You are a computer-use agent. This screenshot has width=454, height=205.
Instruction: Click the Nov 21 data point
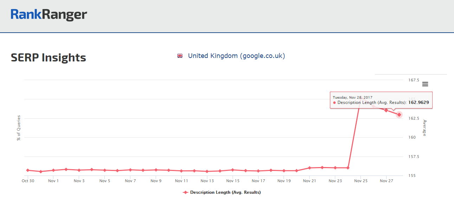[310, 168]
